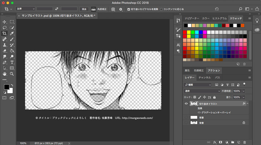Open the fill 100% dropdown arrow
Image resolution: width=261 pixels, height=145 pixels.
pyautogui.click(x=244, y=97)
